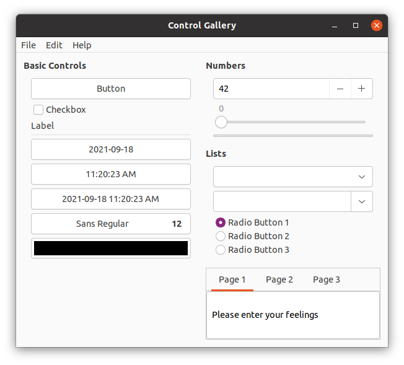Open the editable combo box arrow
This screenshot has height=365, width=404.
tap(362, 201)
